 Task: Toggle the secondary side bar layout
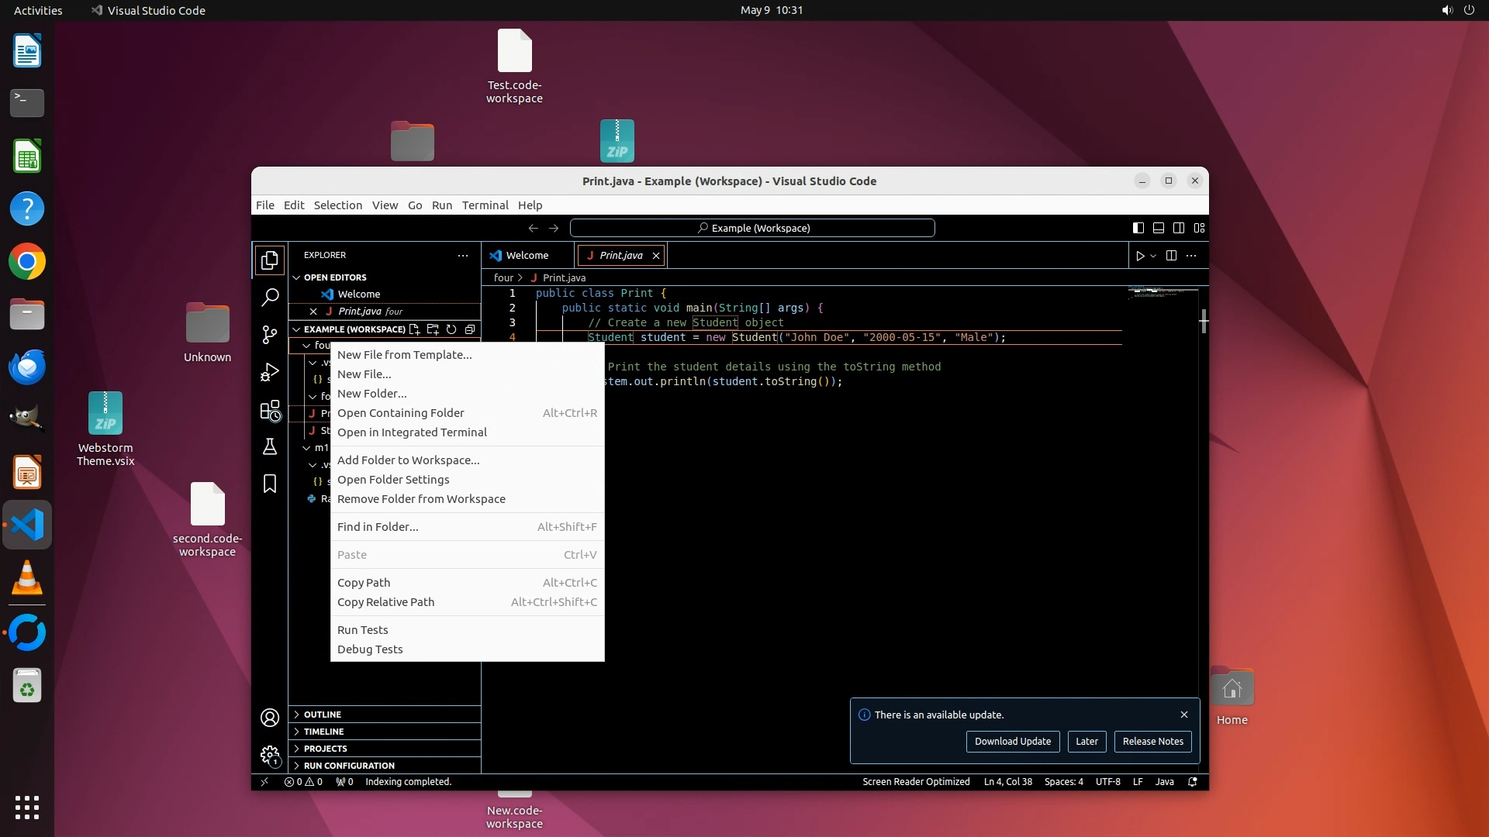(x=1179, y=228)
